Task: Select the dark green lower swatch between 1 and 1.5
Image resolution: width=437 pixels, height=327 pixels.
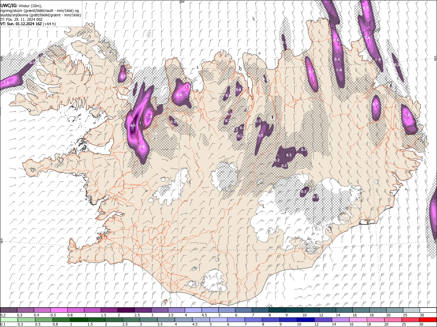Action: [x=79, y=320]
